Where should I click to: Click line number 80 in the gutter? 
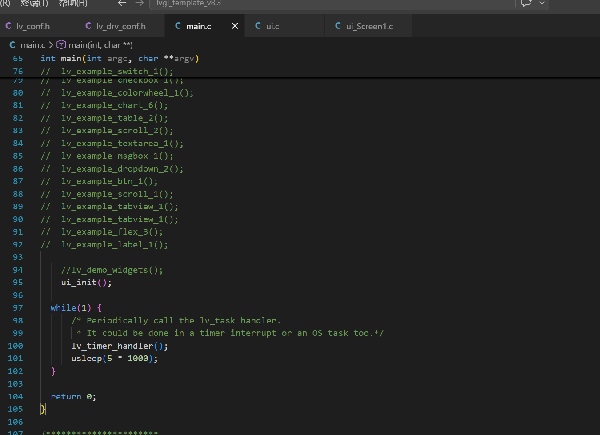[18, 93]
